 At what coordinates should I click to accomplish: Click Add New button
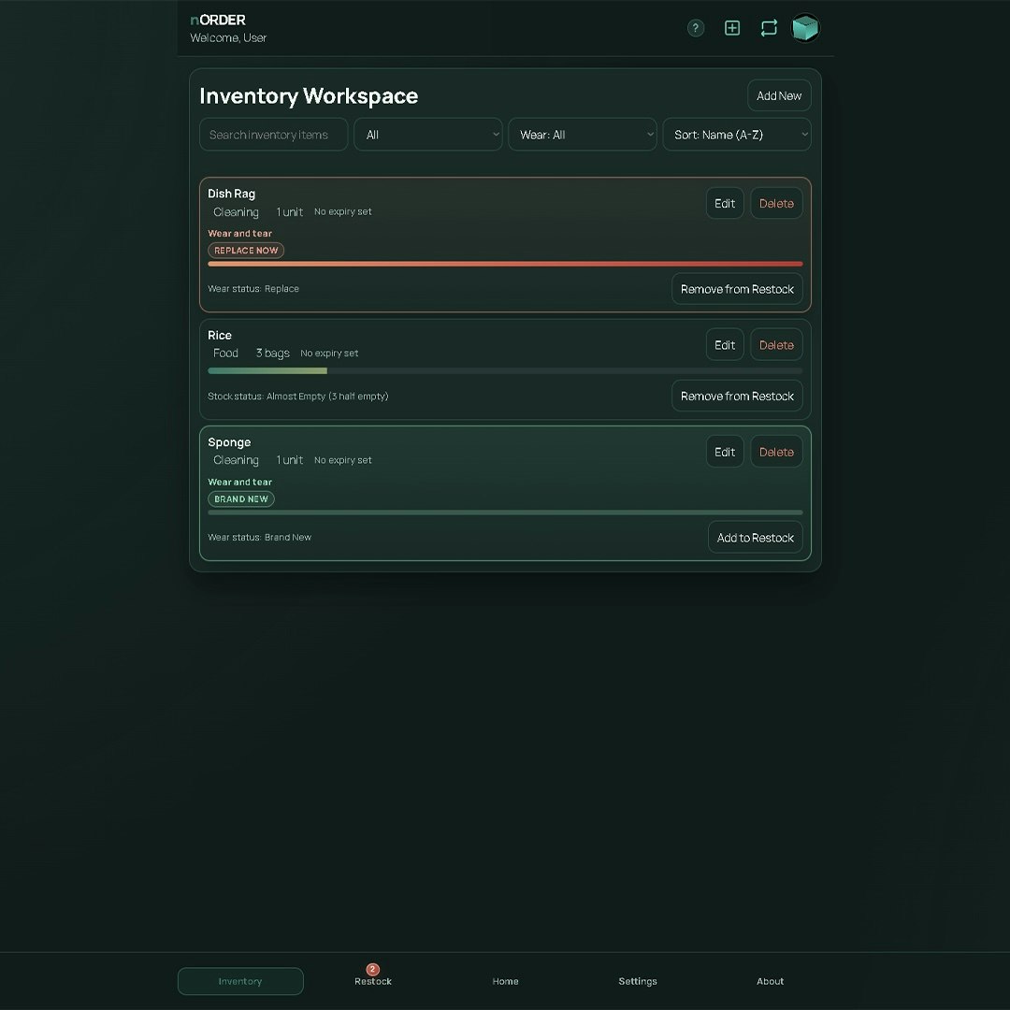[x=779, y=96]
